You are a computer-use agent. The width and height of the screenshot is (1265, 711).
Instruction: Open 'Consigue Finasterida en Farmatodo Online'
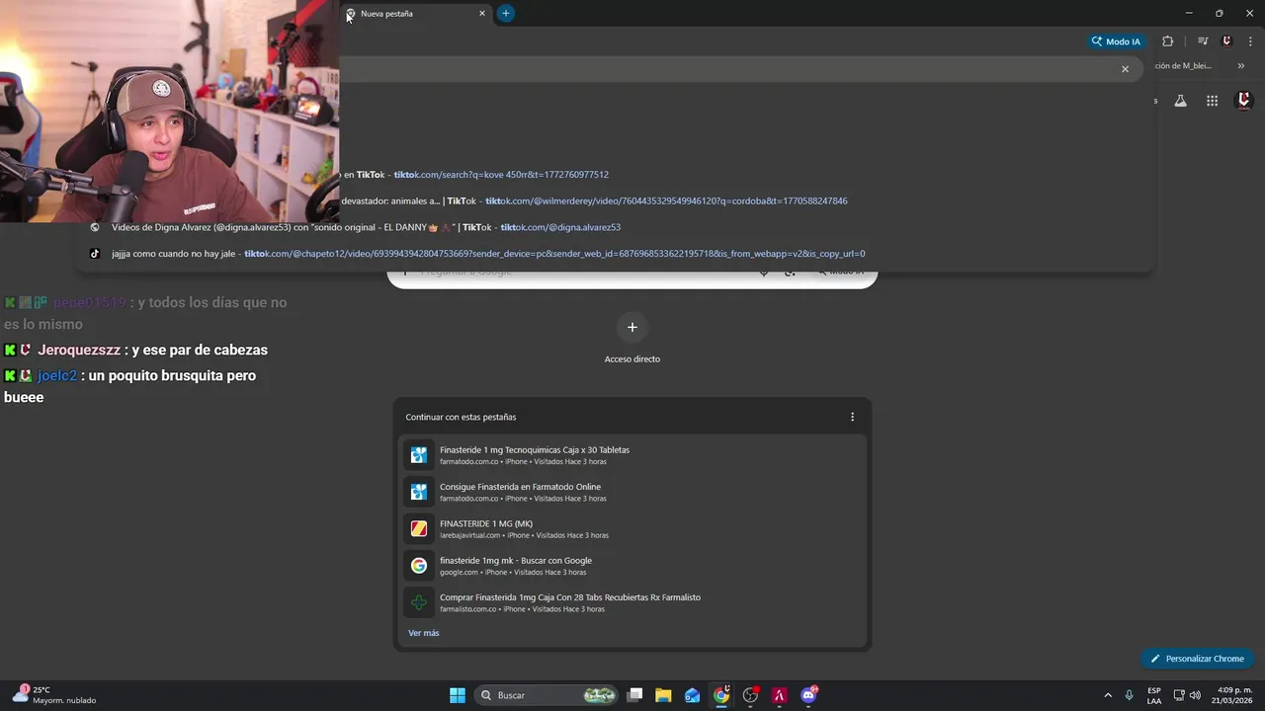(632, 492)
